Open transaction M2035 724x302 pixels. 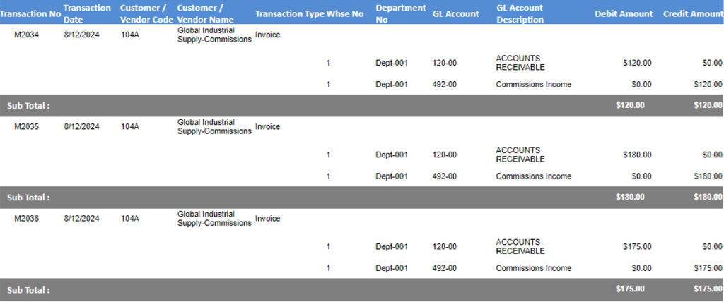(26, 127)
